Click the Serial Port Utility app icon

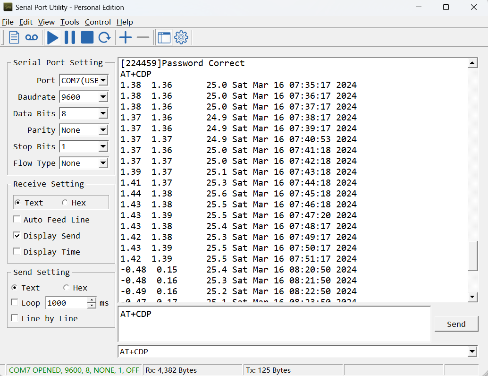coord(8,7)
